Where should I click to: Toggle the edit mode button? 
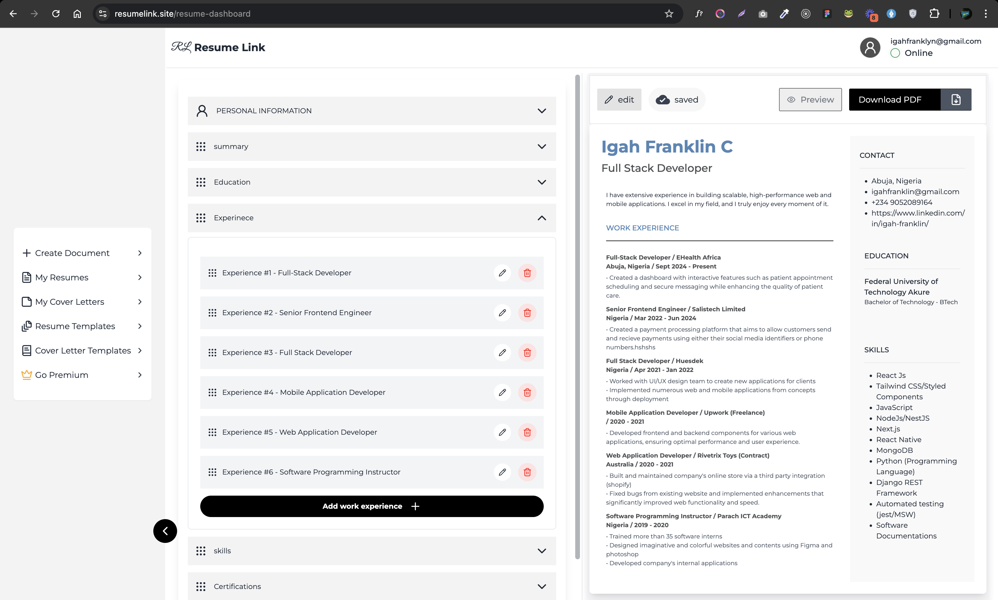[619, 100]
